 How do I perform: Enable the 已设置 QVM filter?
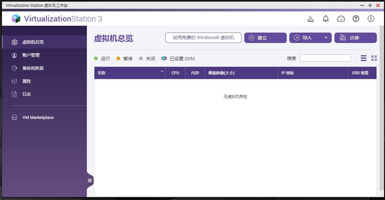pos(179,59)
